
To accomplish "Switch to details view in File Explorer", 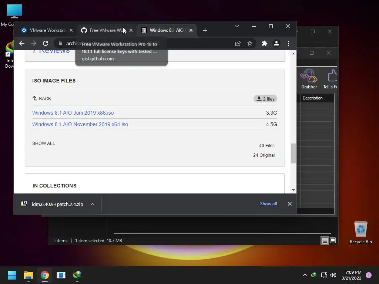I will point(325,240).
